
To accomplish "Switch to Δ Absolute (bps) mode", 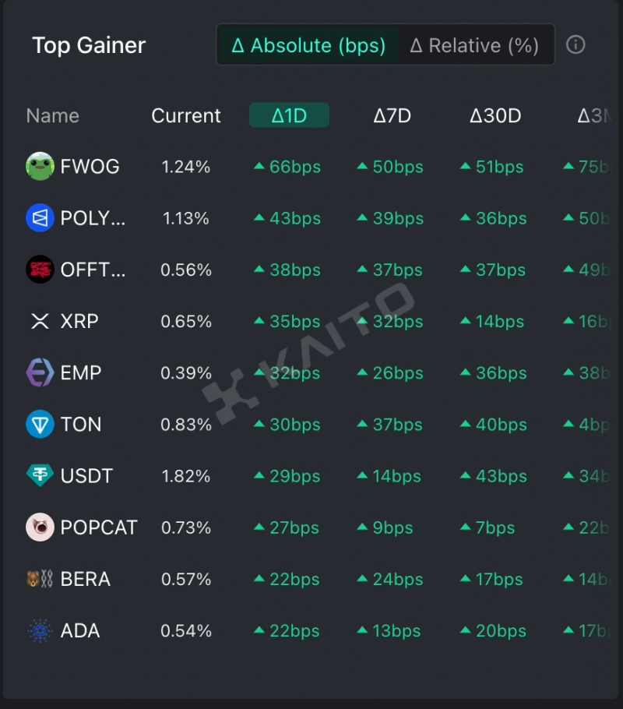I will [308, 45].
